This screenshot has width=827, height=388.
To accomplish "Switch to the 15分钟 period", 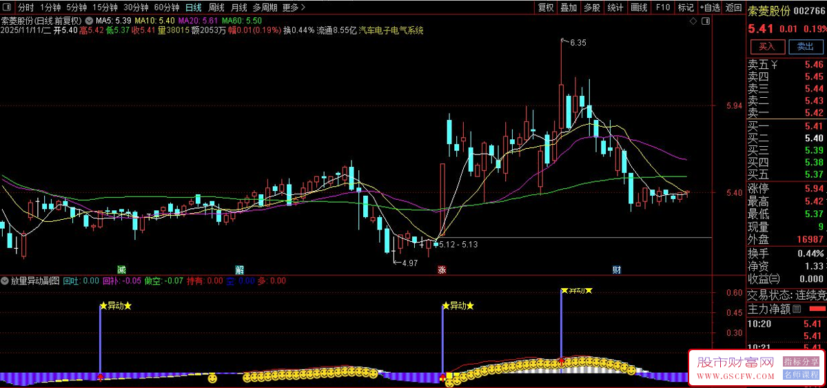I will [105, 8].
